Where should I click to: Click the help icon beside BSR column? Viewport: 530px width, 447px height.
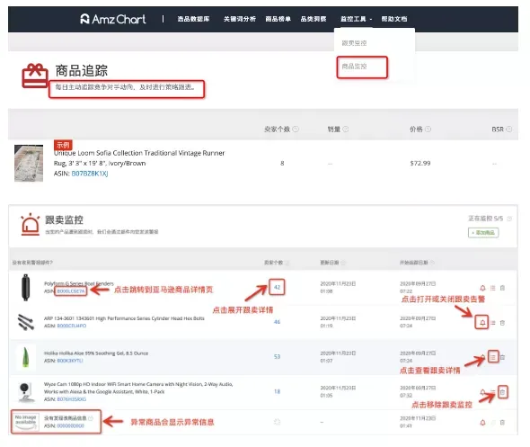[x=508, y=129]
